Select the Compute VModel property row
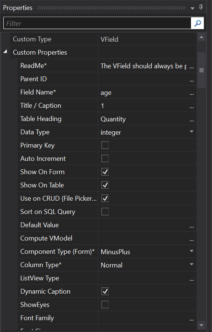This screenshot has width=212, height=332. tap(107, 238)
